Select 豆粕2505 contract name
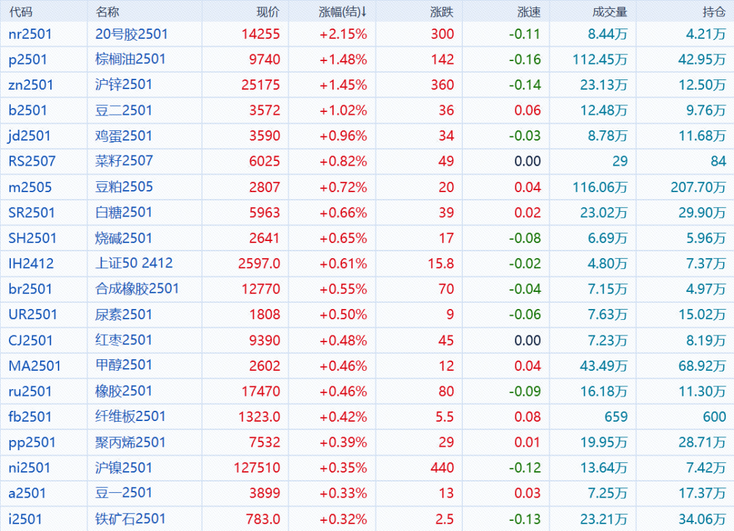 coord(124,187)
